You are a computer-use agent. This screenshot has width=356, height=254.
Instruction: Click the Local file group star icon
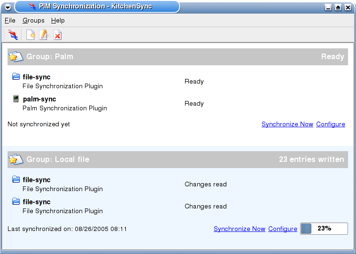15,159
